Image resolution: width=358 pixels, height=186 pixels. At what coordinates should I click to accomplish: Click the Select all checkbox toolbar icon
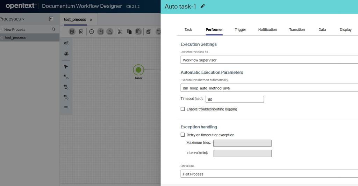[x=149, y=32]
